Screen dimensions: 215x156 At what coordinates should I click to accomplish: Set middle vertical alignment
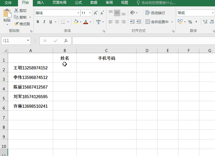coord(117,13)
